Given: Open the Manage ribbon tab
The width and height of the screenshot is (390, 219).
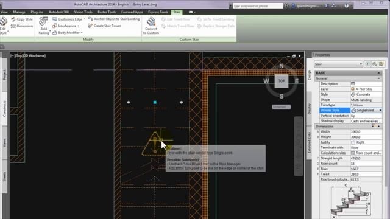Looking at the screenshot, I should coord(19,12).
